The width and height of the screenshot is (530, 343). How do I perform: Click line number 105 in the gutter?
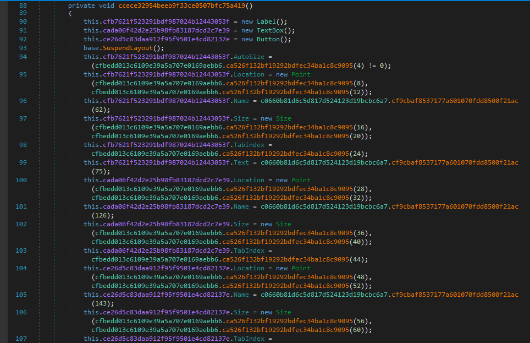coord(21,295)
